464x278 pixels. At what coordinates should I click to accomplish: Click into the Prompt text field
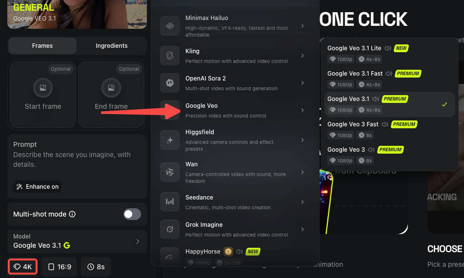tap(77, 159)
